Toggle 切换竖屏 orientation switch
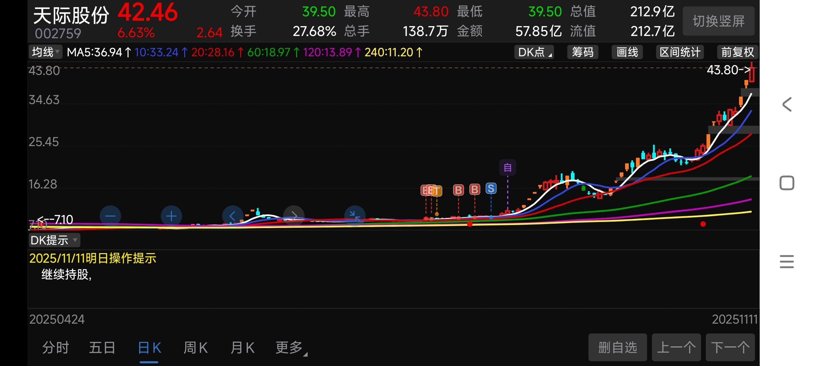814x366 pixels. pyautogui.click(x=718, y=21)
